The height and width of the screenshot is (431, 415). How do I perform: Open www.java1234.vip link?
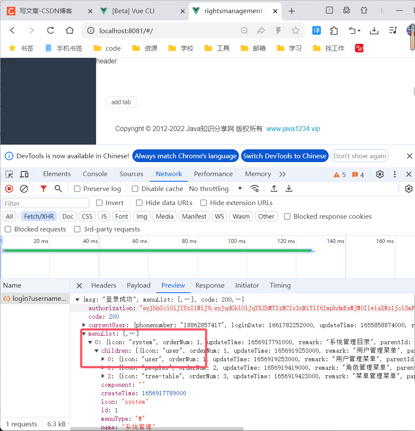(293, 128)
